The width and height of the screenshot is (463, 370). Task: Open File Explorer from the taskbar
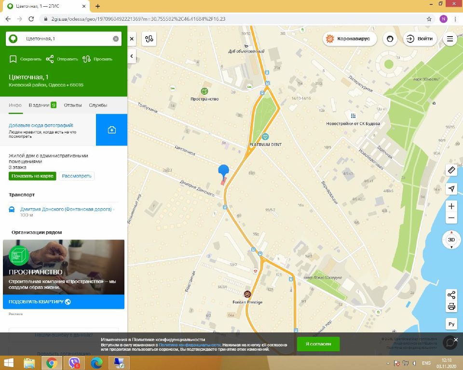pyautogui.click(x=29, y=363)
